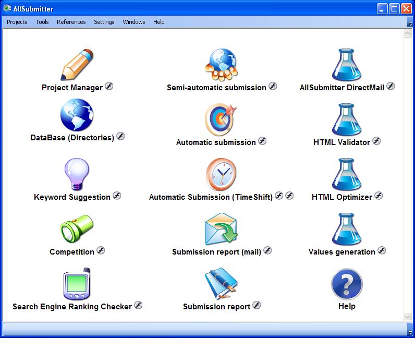Screen dimensions: 415x338
Task: Close the AllSubmitter window
Action: (406, 9)
